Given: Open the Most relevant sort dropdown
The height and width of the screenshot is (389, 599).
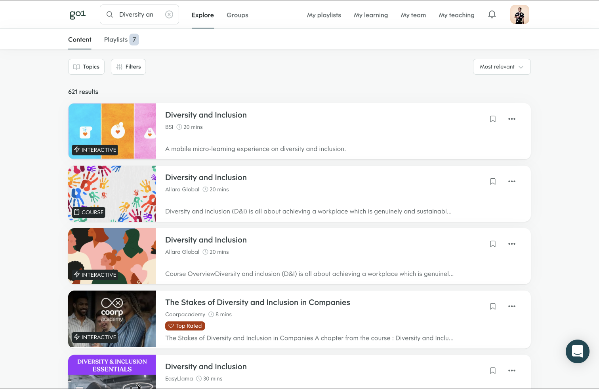Looking at the screenshot, I should coord(502,67).
